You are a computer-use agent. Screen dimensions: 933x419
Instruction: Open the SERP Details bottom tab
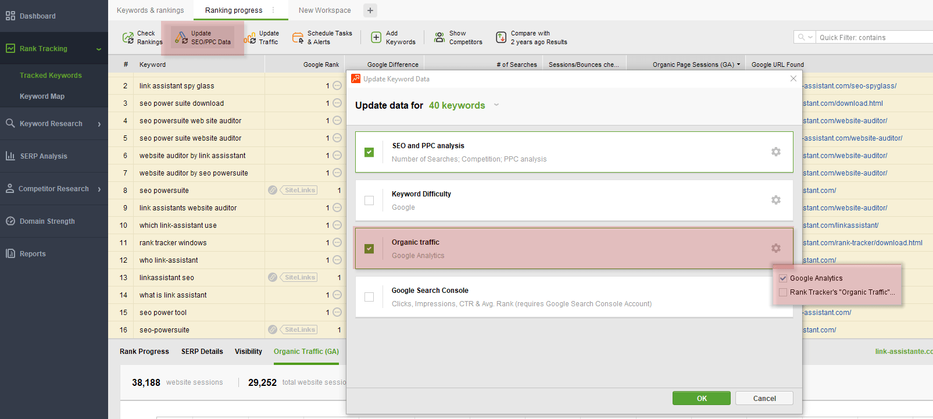(202, 352)
